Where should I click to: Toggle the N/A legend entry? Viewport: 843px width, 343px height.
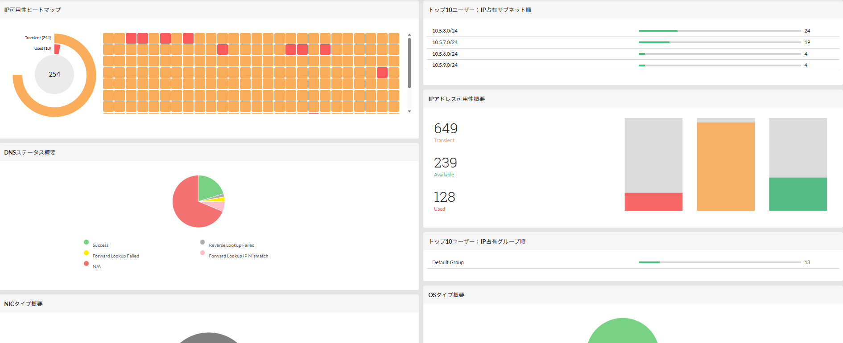[92, 266]
